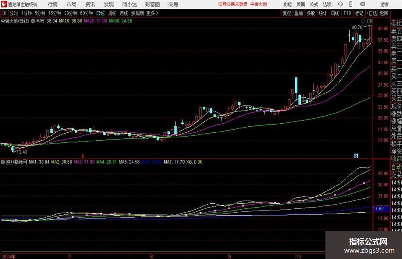Click the XG: 0.00 sub-indicator value
Viewport: 402px width, 259px height.
coord(194,162)
